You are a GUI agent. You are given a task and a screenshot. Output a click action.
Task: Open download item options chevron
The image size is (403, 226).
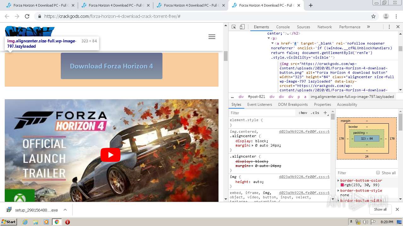(x=65, y=210)
